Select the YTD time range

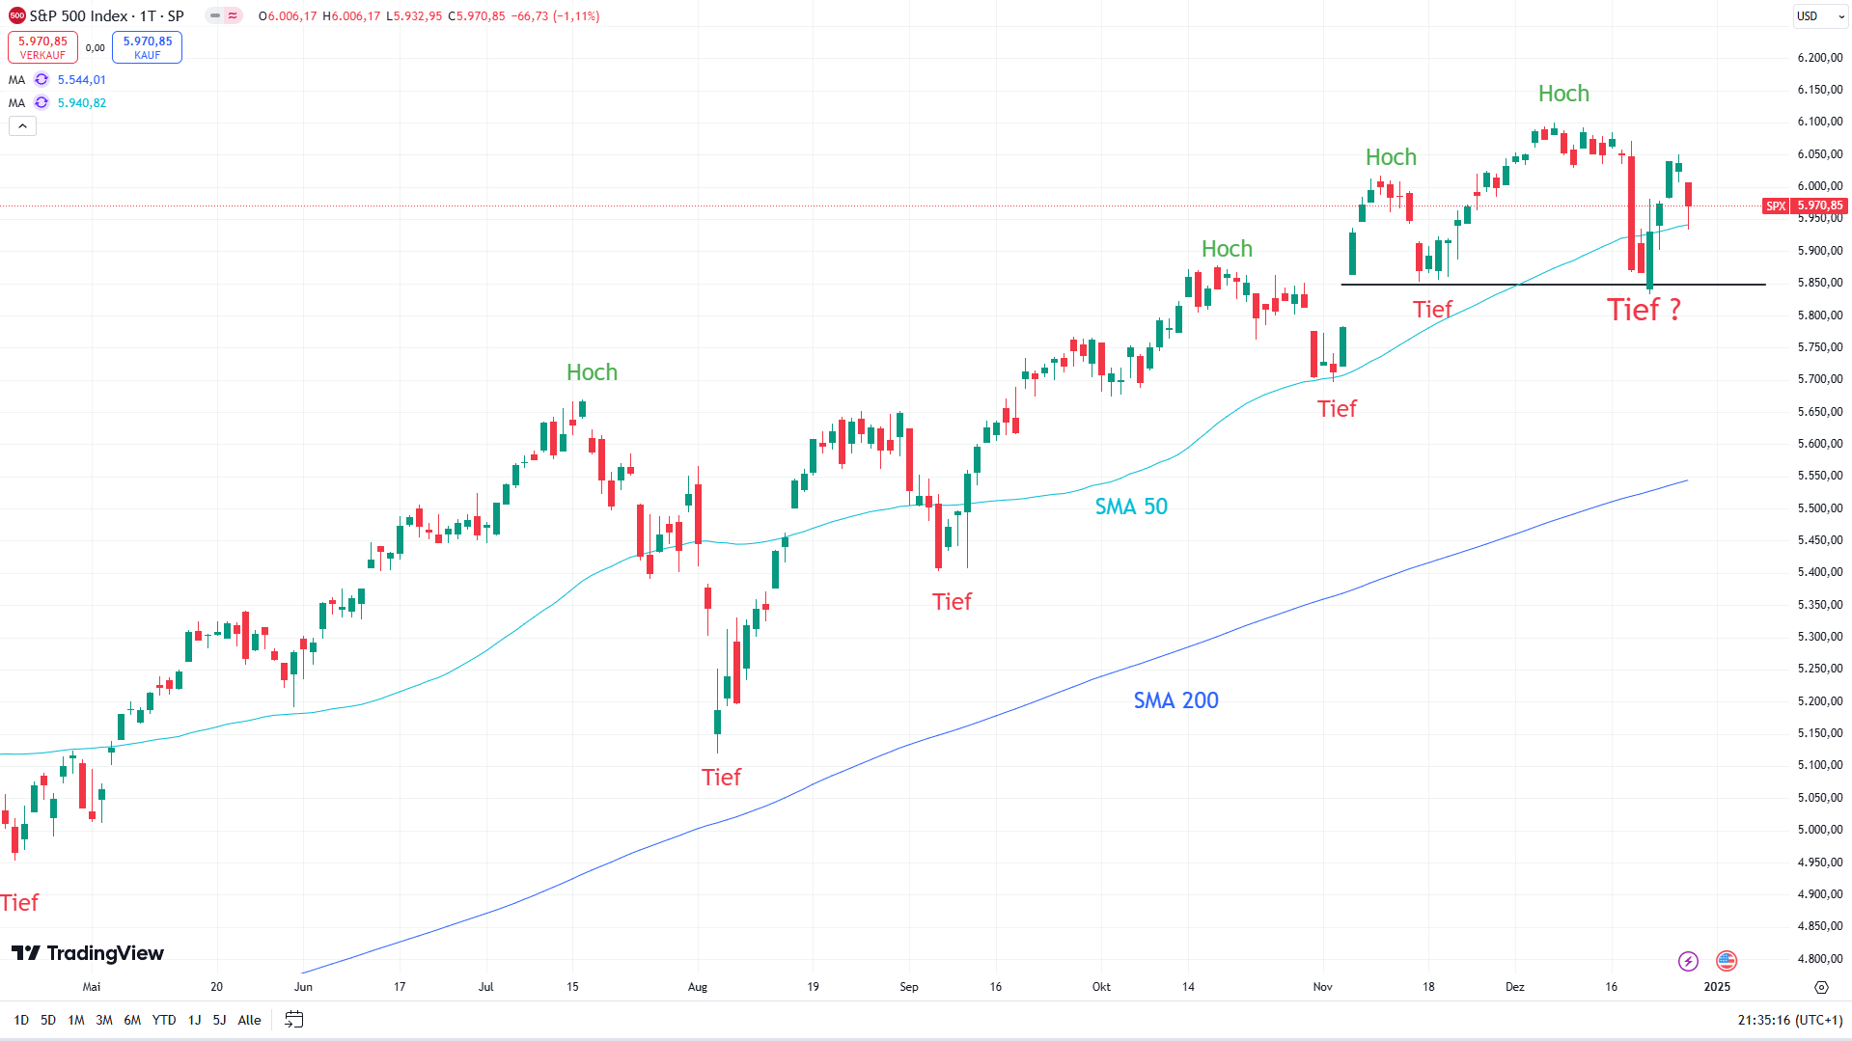pos(164,1021)
